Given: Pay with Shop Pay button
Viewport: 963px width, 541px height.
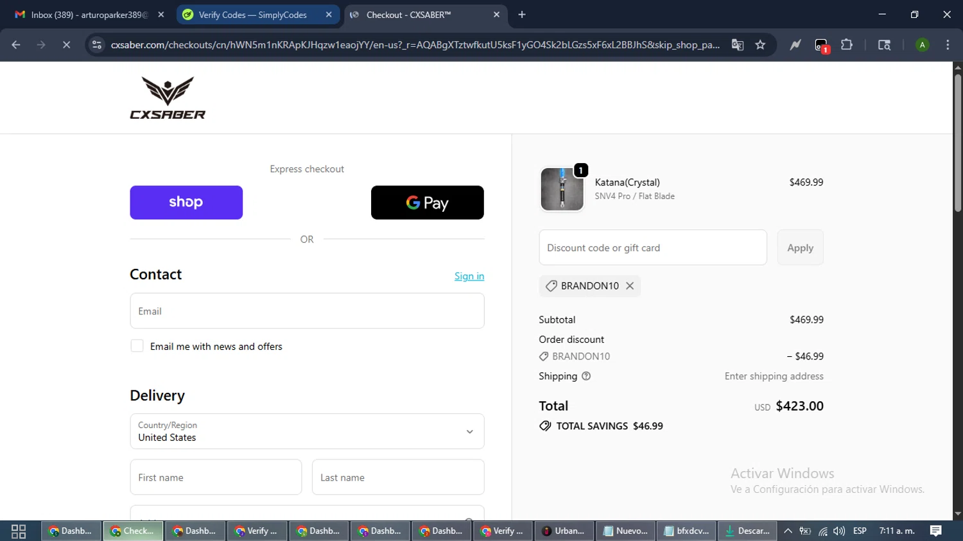Looking at the screenshot, I should 186,203.
